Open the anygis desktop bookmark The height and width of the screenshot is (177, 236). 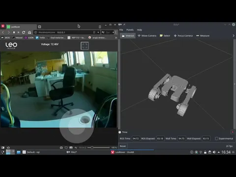pos(97,38)
